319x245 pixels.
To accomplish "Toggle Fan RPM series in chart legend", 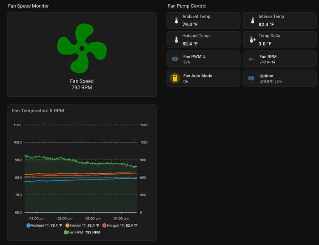I will click(x=82, y=232).
